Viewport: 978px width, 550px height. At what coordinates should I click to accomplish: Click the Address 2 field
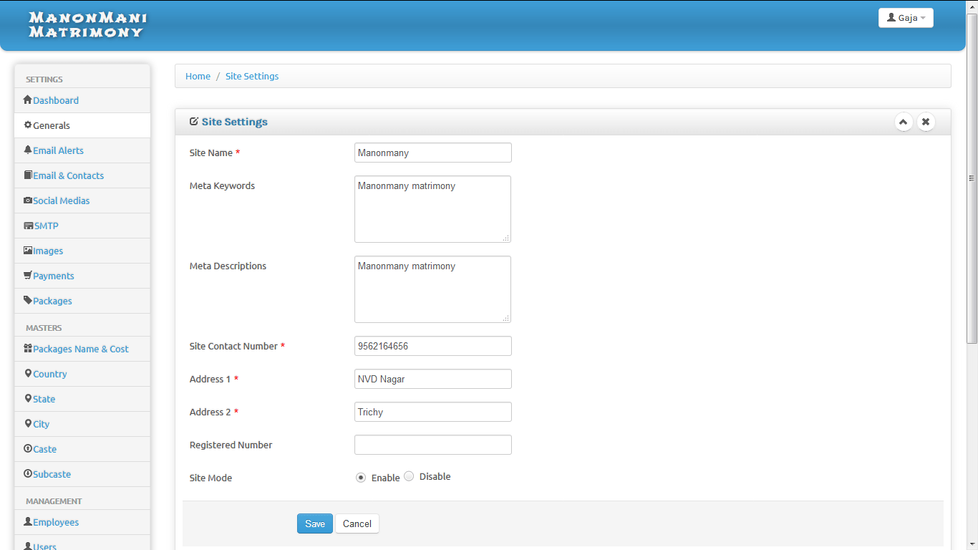(x=433, y=412)
